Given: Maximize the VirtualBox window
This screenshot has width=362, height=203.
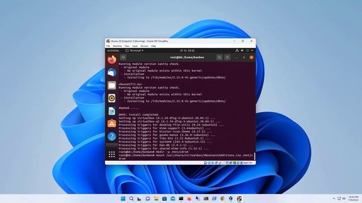Looking at the screenshot, I should pos(243,41).
